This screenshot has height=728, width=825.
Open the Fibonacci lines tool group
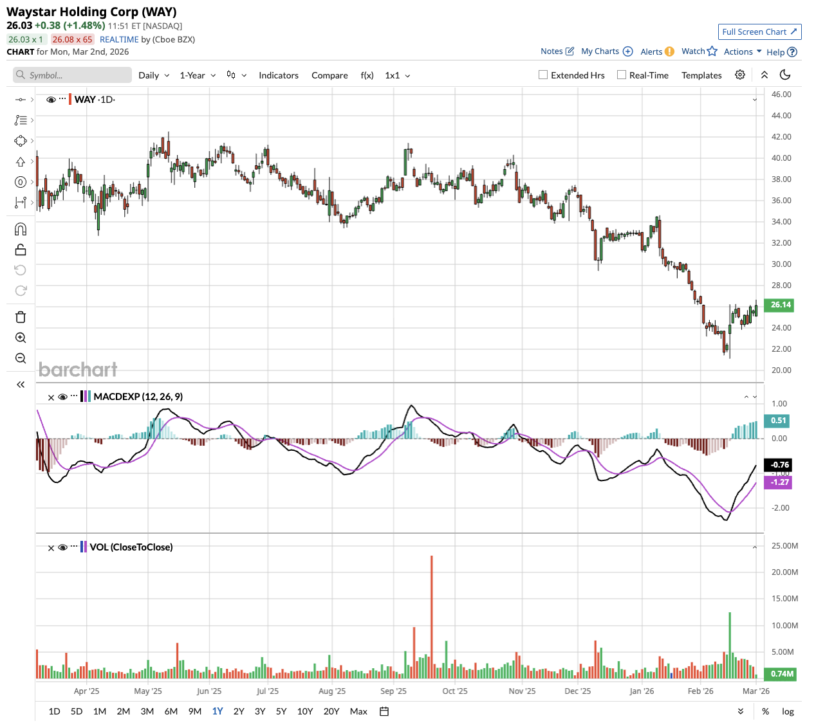(21, 120)
